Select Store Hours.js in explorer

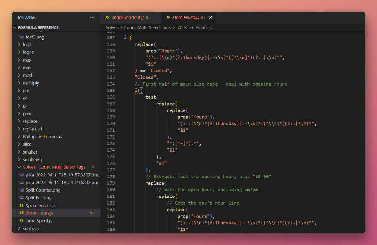tap(56, 213)
